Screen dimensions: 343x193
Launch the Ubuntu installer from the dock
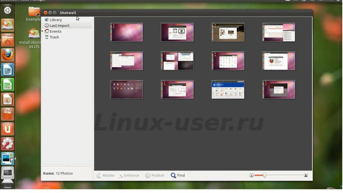tap(8, 25)
